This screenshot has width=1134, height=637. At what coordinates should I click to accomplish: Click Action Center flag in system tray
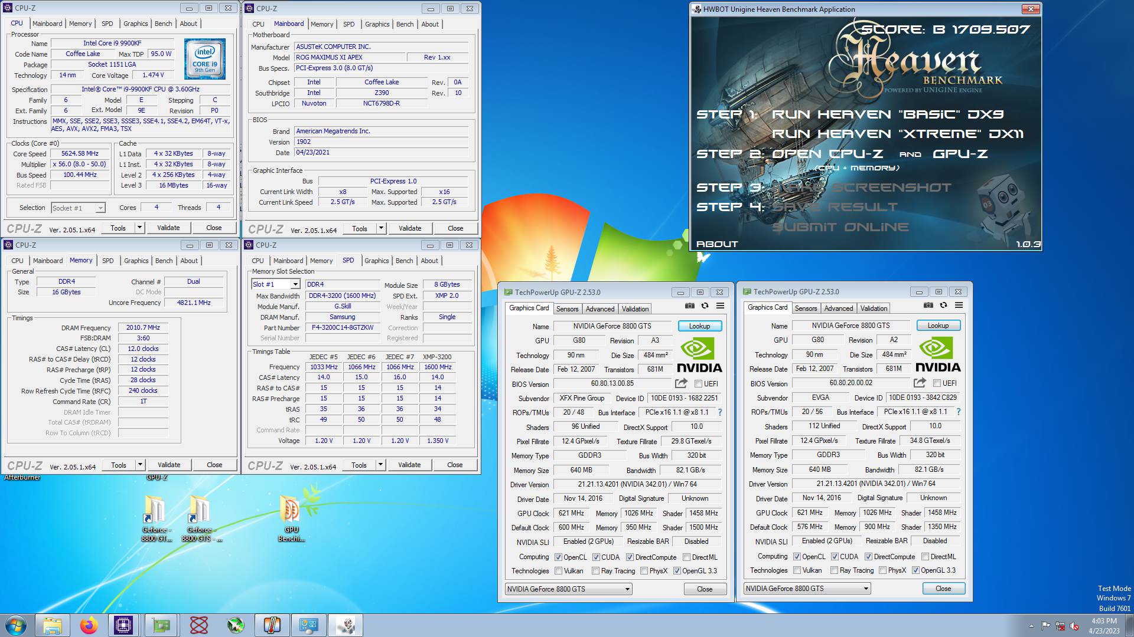(1045, 626)
